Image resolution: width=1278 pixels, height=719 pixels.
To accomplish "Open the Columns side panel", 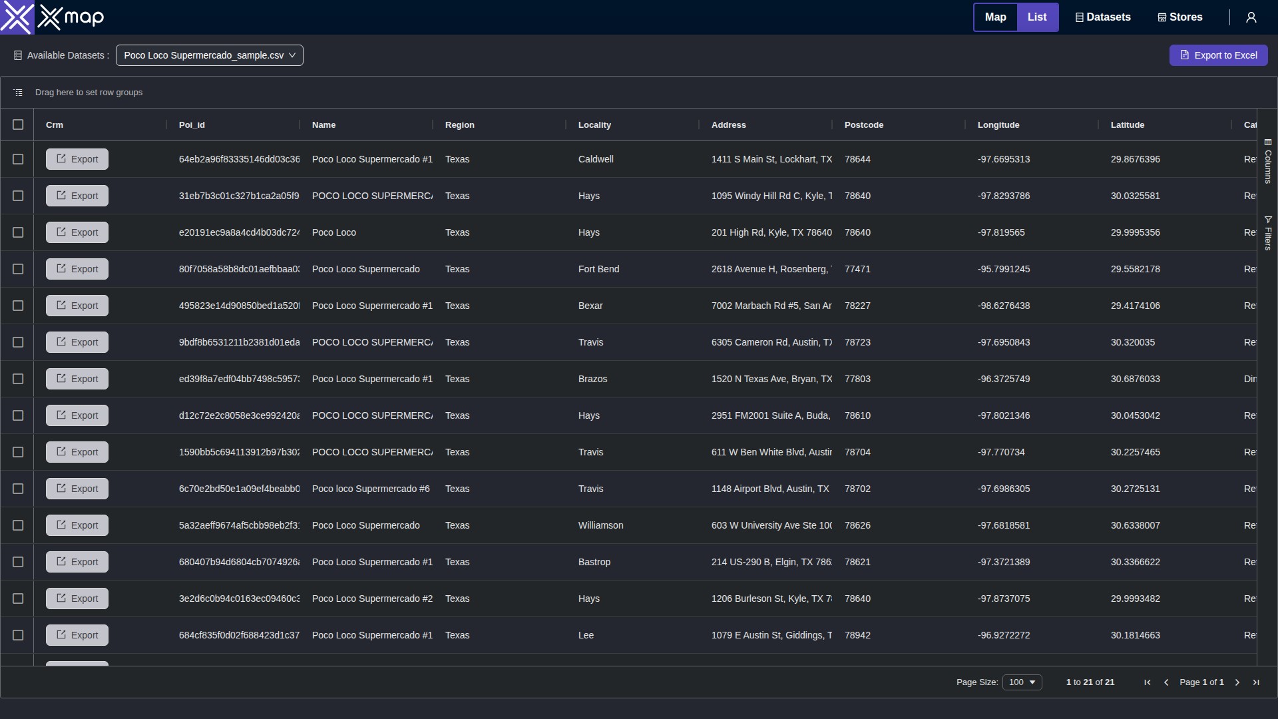I will click(x=1268, y=161).
